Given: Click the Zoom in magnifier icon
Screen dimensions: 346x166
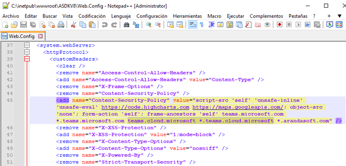Looking at the screenshot, I should tap(149, 25).
